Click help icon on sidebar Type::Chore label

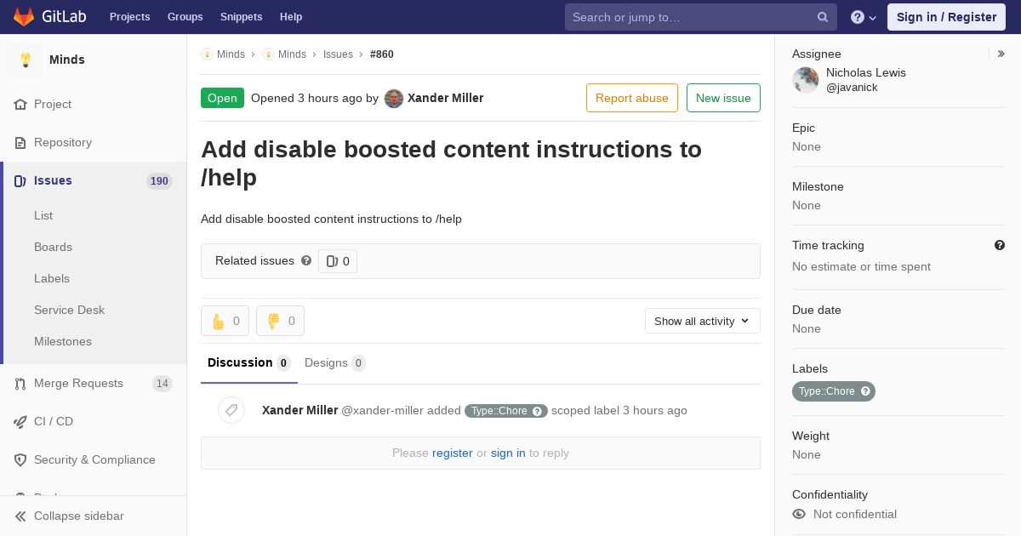pyautogui.click(x=866, y=391)
